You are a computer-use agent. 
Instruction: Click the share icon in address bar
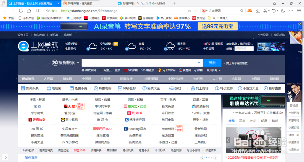coord(189,11)
